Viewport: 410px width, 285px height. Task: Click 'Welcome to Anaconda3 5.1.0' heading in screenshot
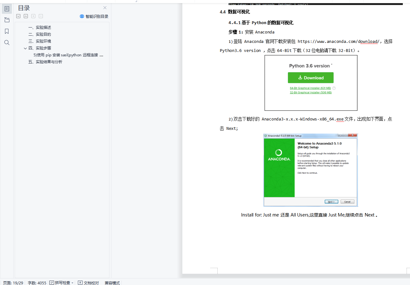pyautogui.click(x=319, y=145)
